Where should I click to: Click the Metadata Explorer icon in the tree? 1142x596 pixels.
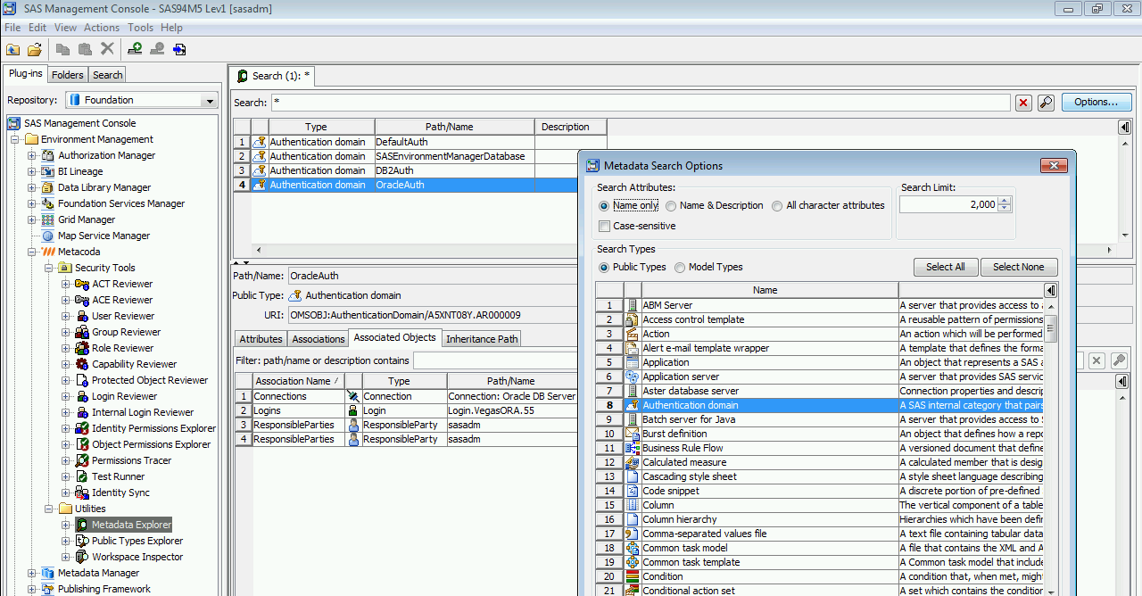[82, 525]
